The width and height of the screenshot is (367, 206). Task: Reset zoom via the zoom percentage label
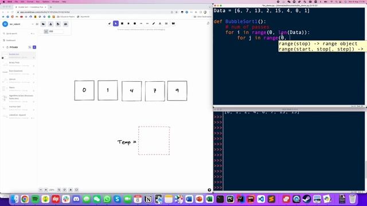click(52, 190)
